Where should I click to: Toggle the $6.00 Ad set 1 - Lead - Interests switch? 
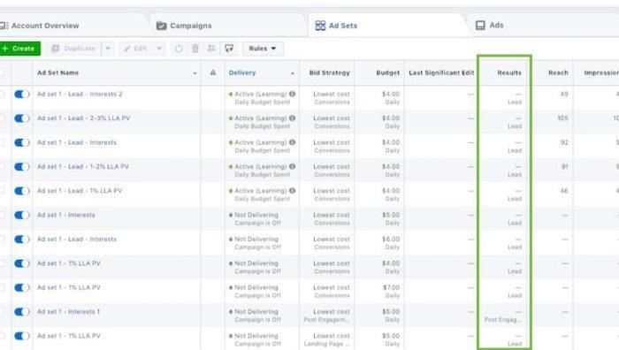(x=22, y=240)
